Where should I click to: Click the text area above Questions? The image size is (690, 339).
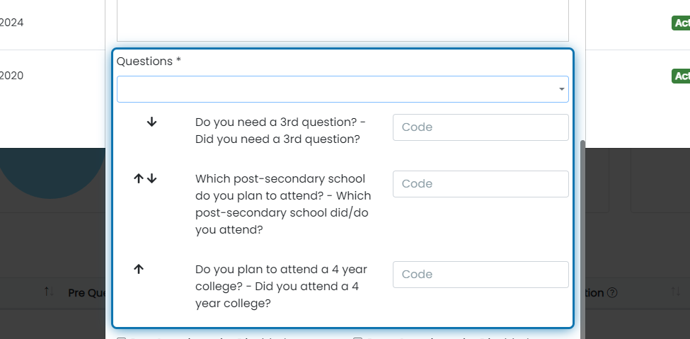[343, 21]
